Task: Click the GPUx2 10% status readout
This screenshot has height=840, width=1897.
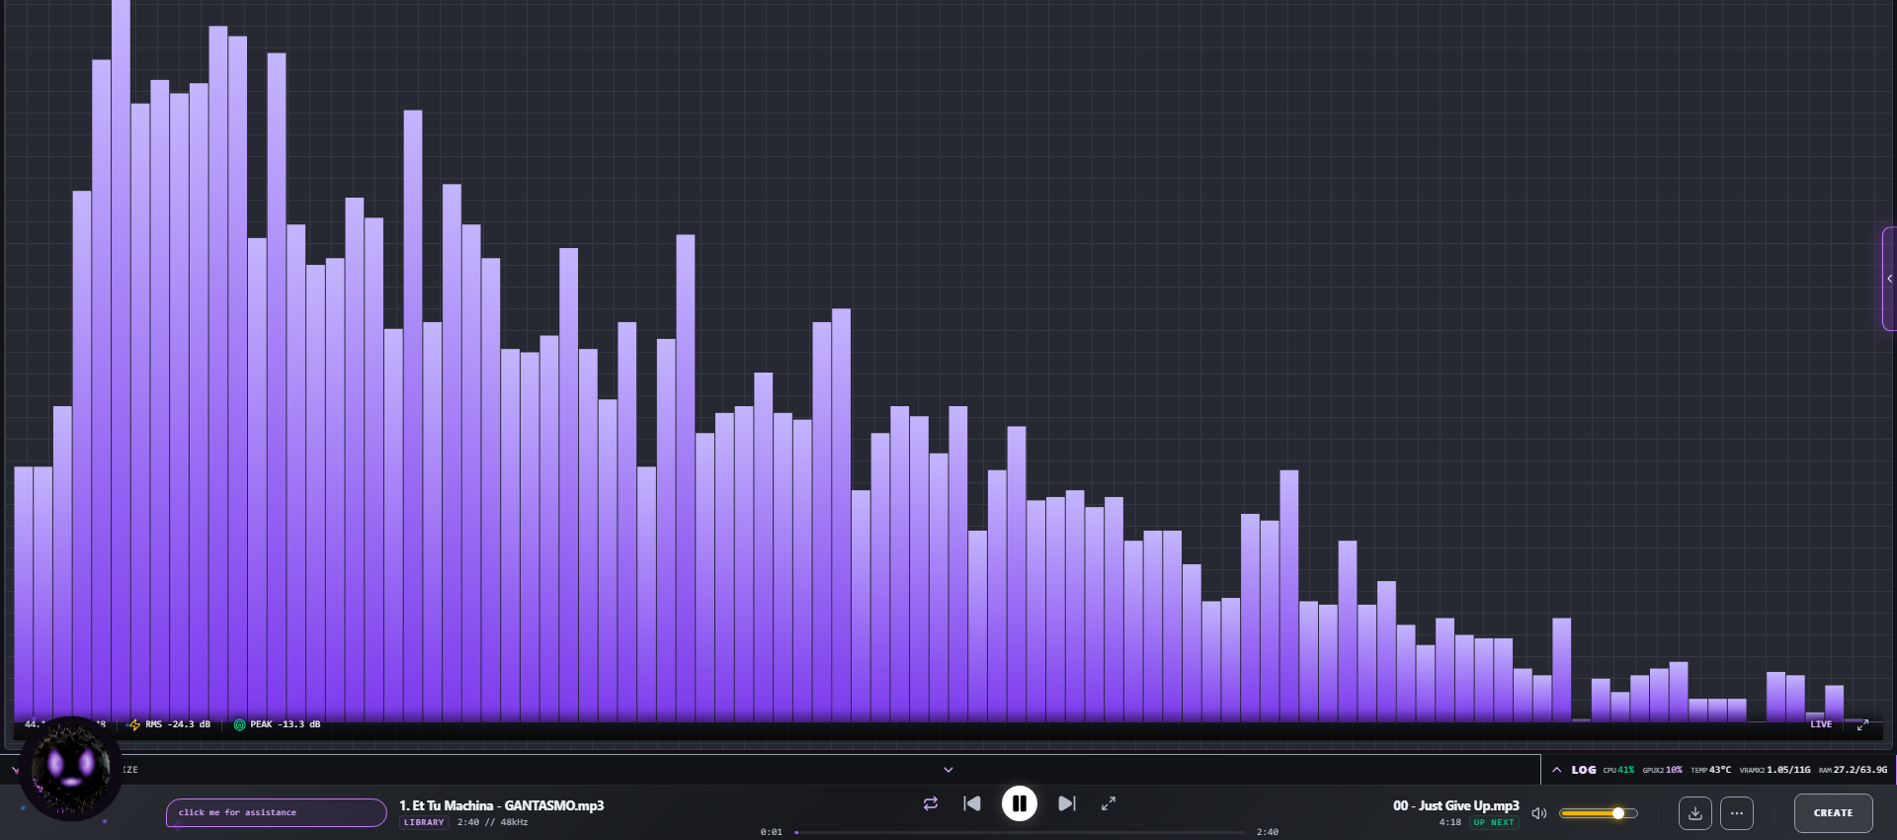Action: click(x=1662, y=770)
